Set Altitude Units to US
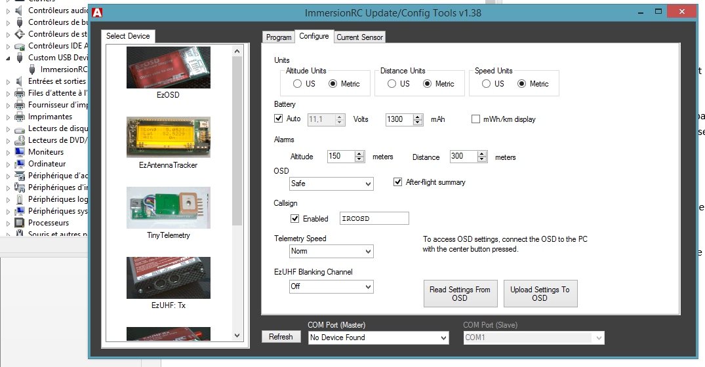This screenshot has height=367, width=705. pyautogui.click(x=297, y=83)
